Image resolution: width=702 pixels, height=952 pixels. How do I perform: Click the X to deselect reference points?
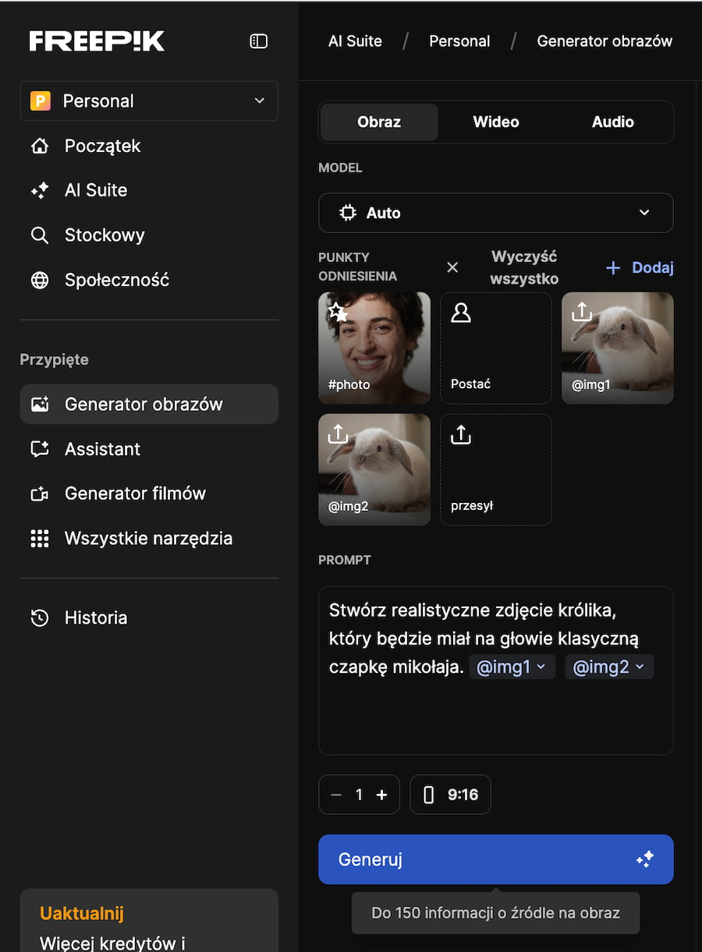tap(452, 267)
